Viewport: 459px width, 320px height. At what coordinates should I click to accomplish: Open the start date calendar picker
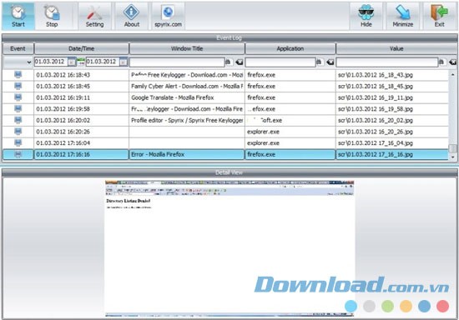click(x=72, y=62)
